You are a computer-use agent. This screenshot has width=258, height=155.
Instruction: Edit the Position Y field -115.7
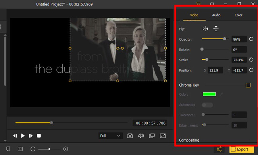click(239, 70)
